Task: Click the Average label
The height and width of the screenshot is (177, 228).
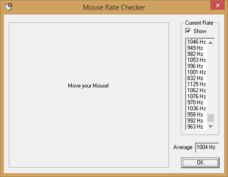Action: [183, 147]
